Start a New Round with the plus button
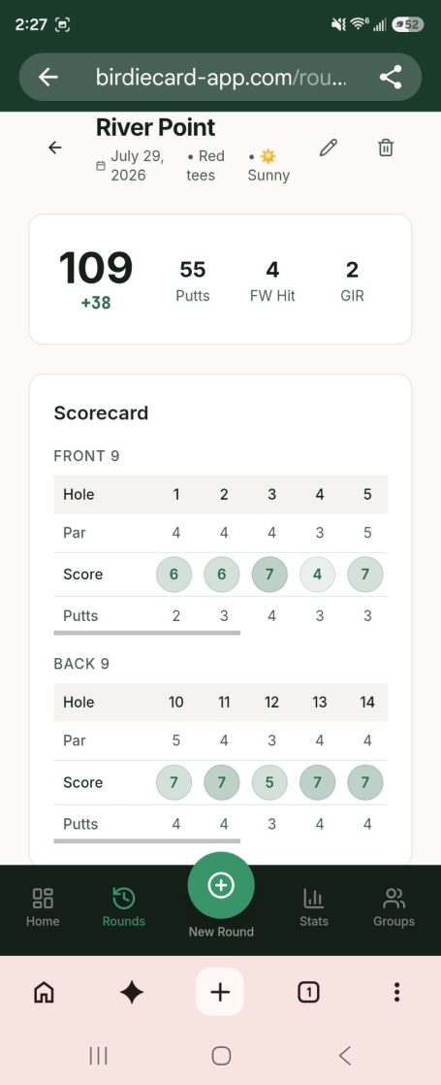 (x=221, y=885)
